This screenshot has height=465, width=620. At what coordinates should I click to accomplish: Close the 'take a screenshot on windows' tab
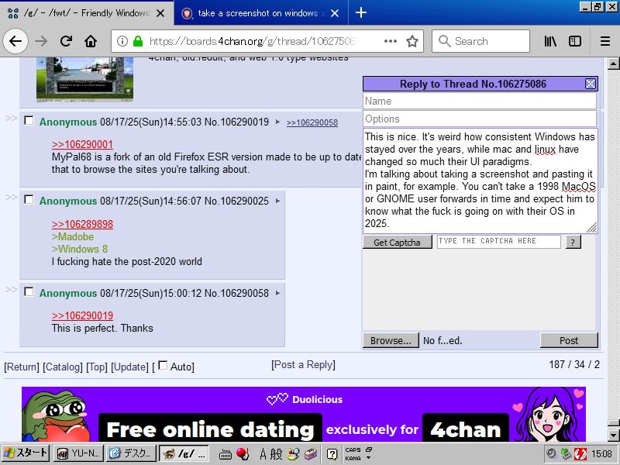tap(335, 13)
